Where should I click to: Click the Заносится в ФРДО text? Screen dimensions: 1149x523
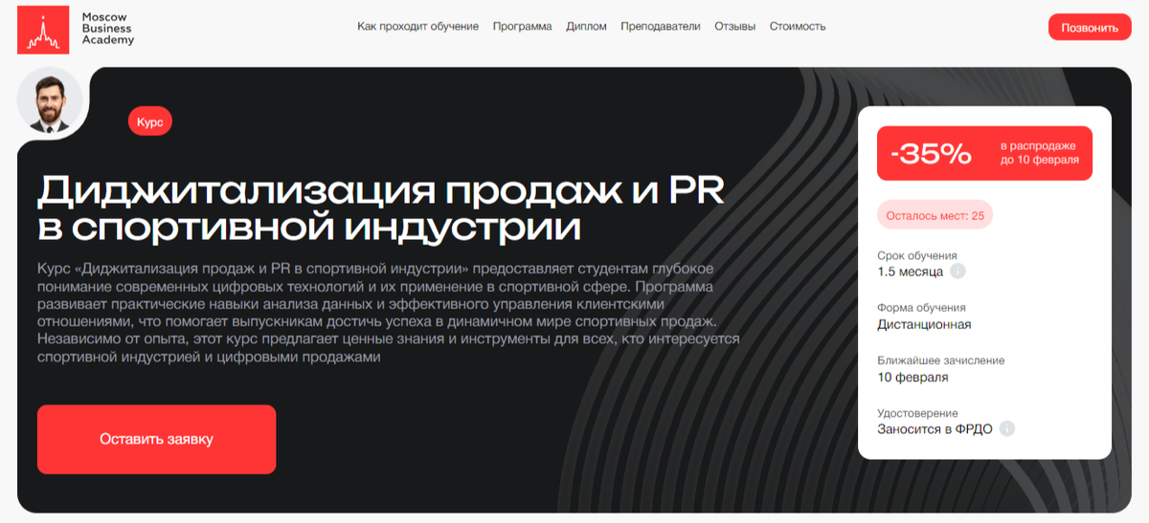pyautogui.click(x=935, y=429)
